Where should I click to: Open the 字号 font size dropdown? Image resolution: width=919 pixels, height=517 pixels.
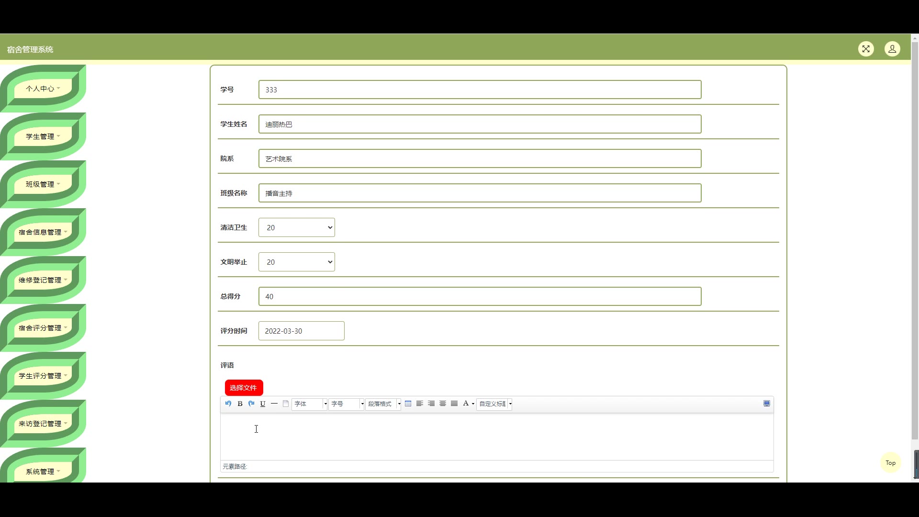pos(347,404)
